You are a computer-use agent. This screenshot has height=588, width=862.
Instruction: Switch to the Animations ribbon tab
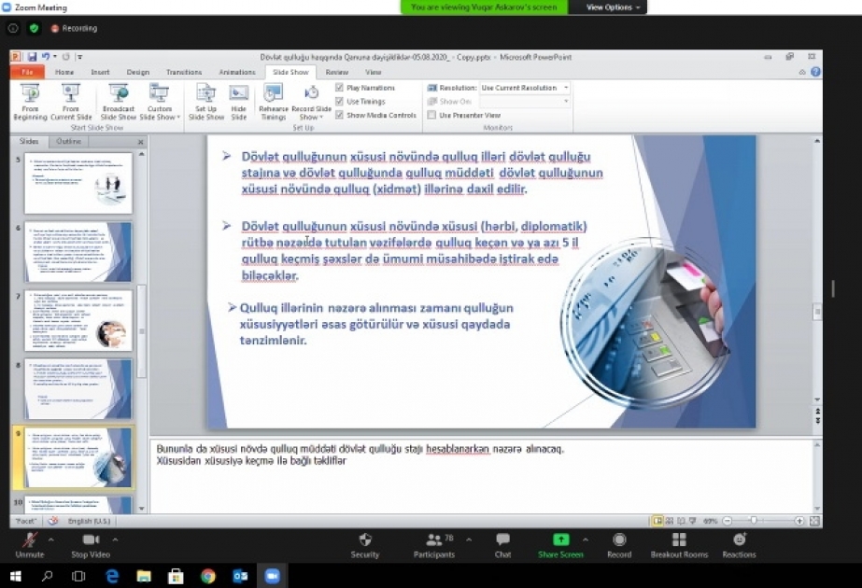point(237,72)
